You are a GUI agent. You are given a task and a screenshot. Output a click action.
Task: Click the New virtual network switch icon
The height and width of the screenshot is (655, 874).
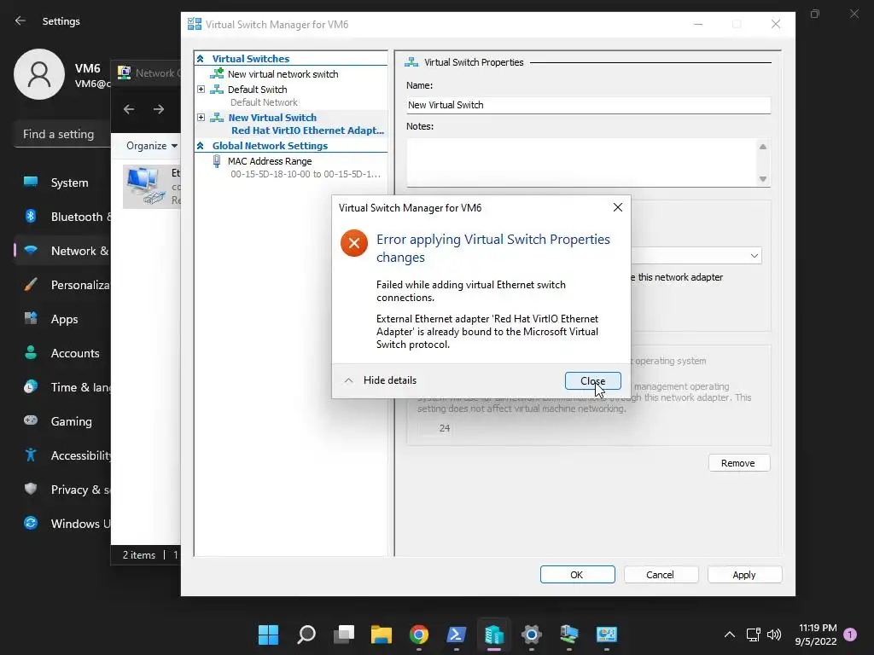(x=217, y=73)
